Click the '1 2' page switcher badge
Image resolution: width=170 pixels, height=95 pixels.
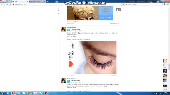tap(118, 9)
